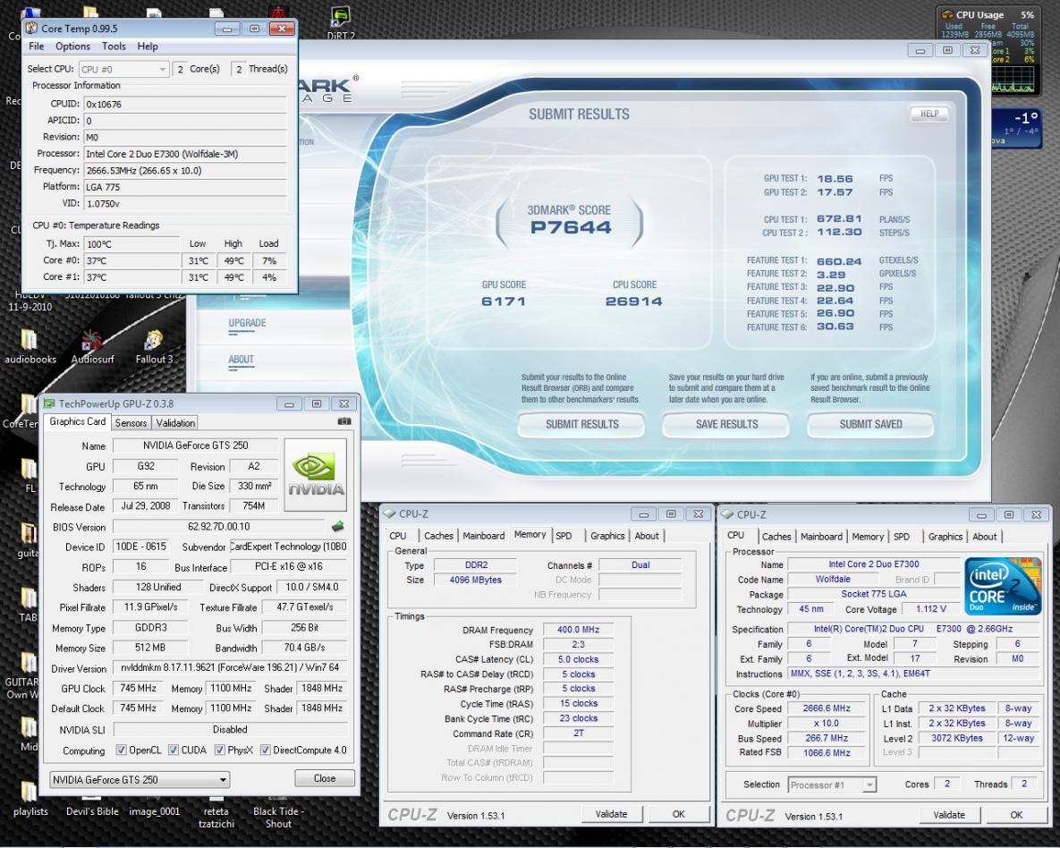
Task: Click the camera screenshot icon in GPU-Z
Action: point(344,421)
